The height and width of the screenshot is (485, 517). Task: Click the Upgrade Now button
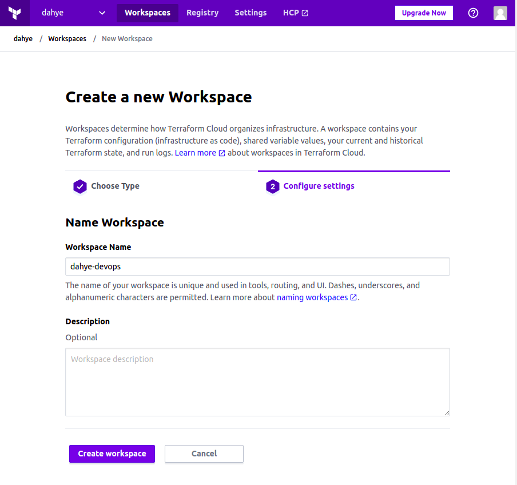424,13
